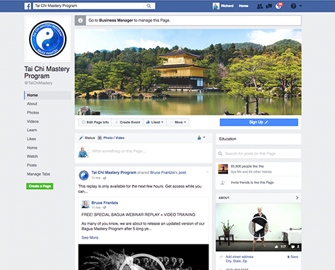Image resolution: width=335 pixels, height=270 pixels.
Task: Click Search for posts on this Page field
Action: 259,154
